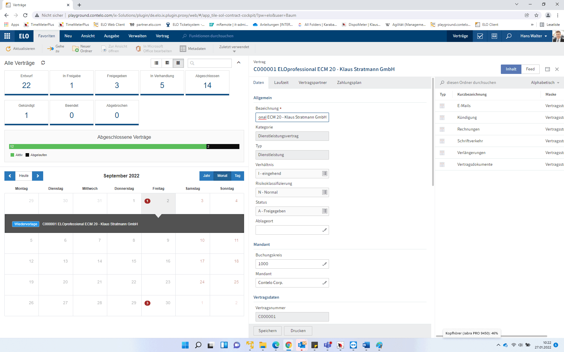Click the Gehe zu toolbar icon

click(x=51, y=49)
